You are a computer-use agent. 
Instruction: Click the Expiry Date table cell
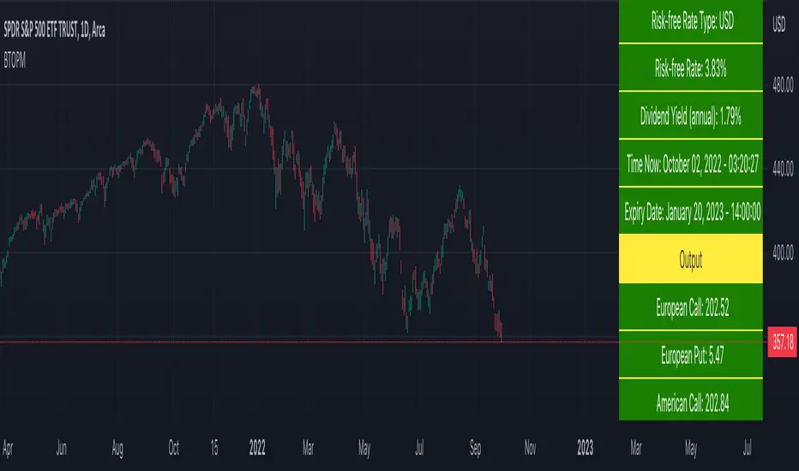(690, 212)
